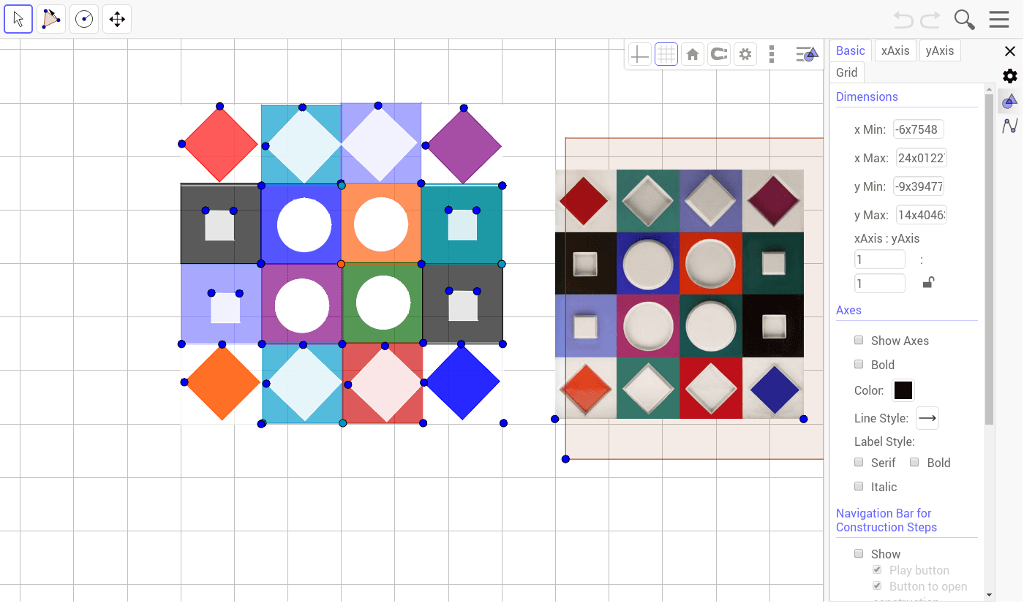Toggle axes display in style bar
The image size is (1024, 603).
coord(640,54)
